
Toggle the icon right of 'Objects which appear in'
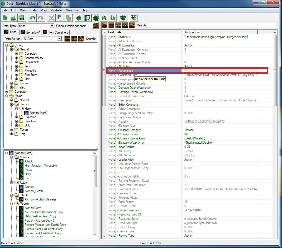pyautogui.click(x=95, y=26)
